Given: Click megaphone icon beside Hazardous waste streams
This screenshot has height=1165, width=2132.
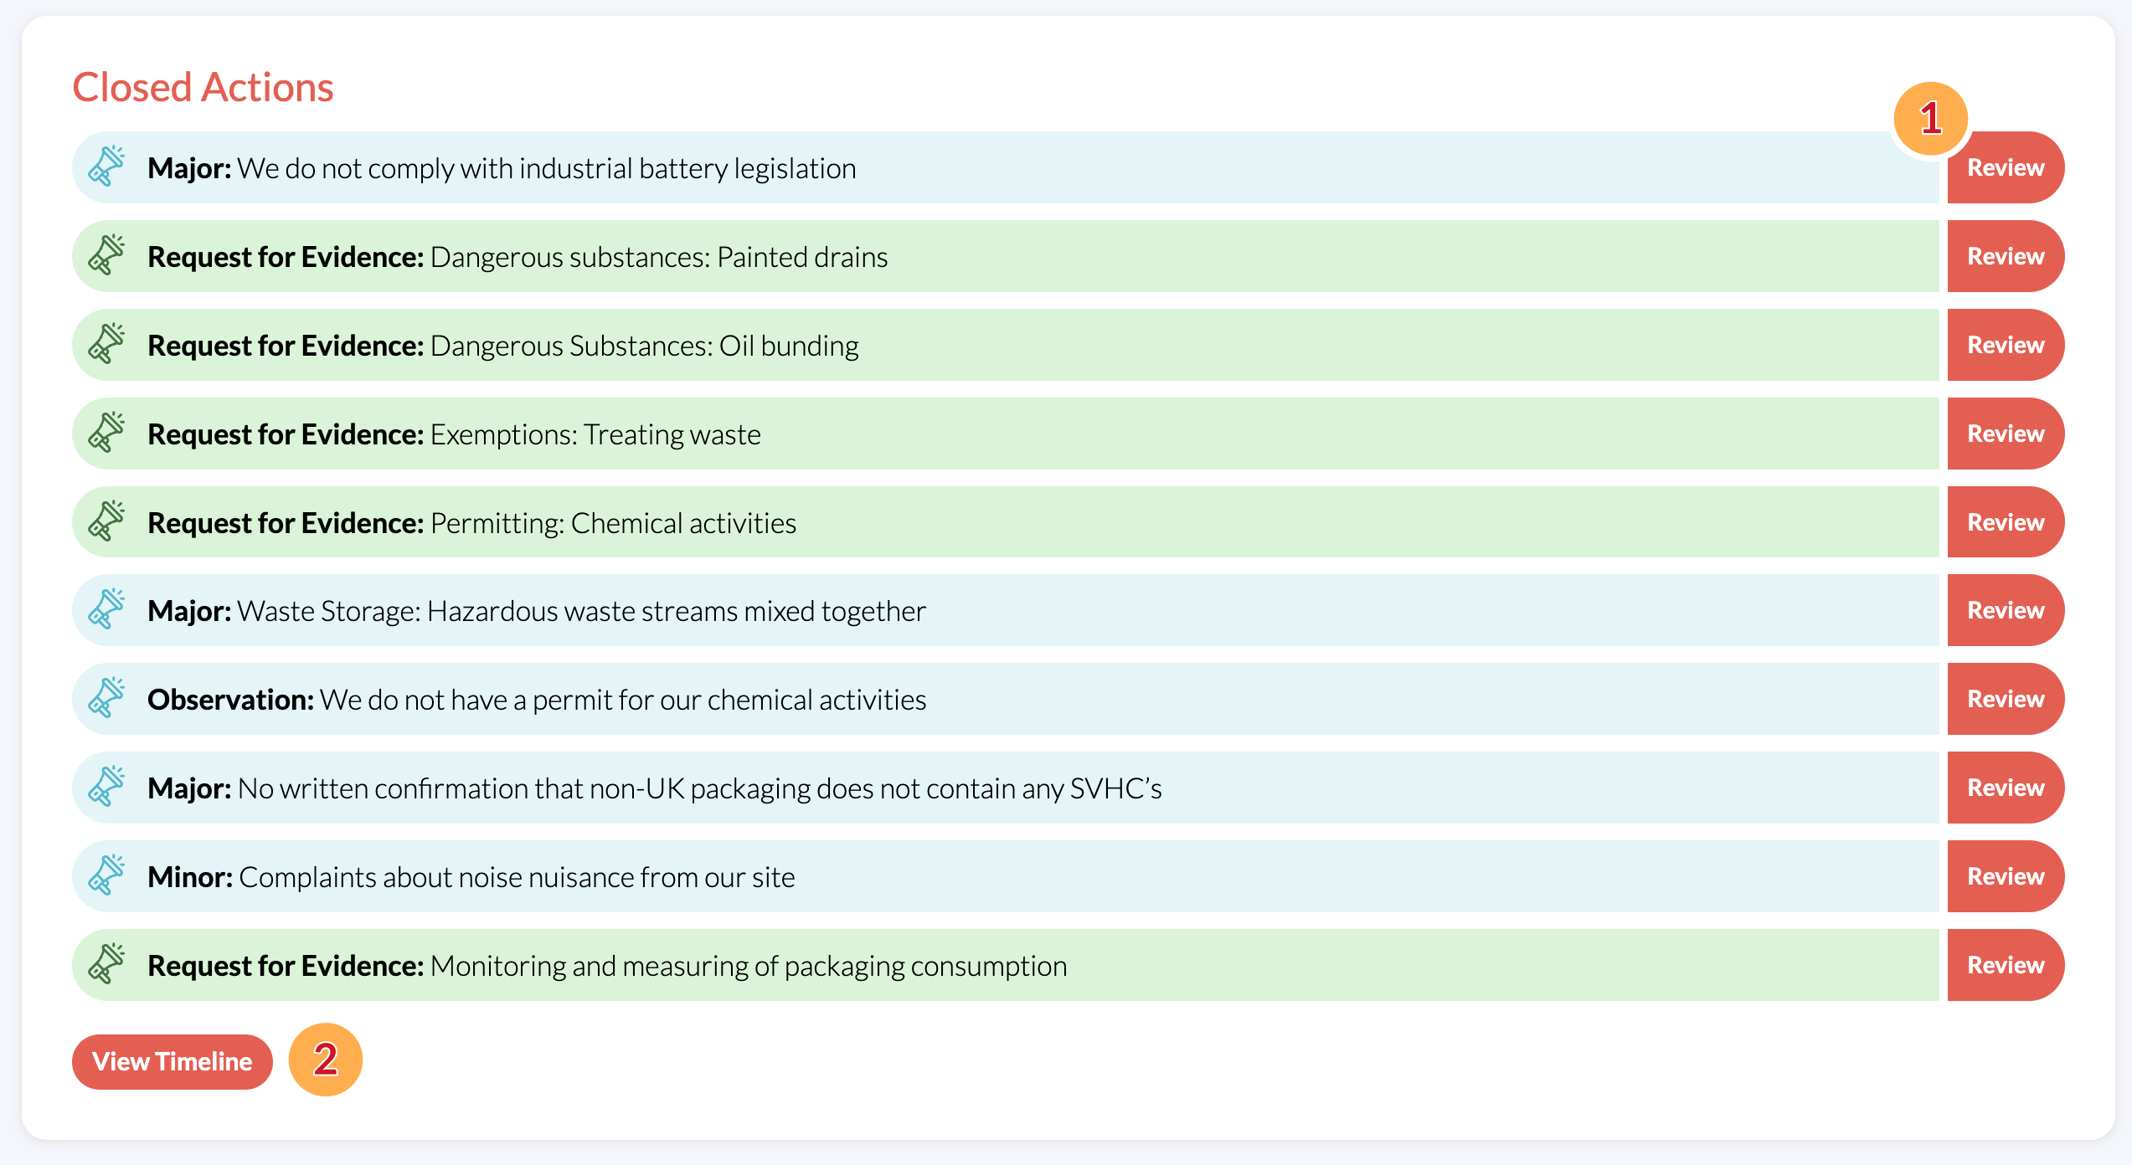Looking at the screenshot, I should point(106,609).
